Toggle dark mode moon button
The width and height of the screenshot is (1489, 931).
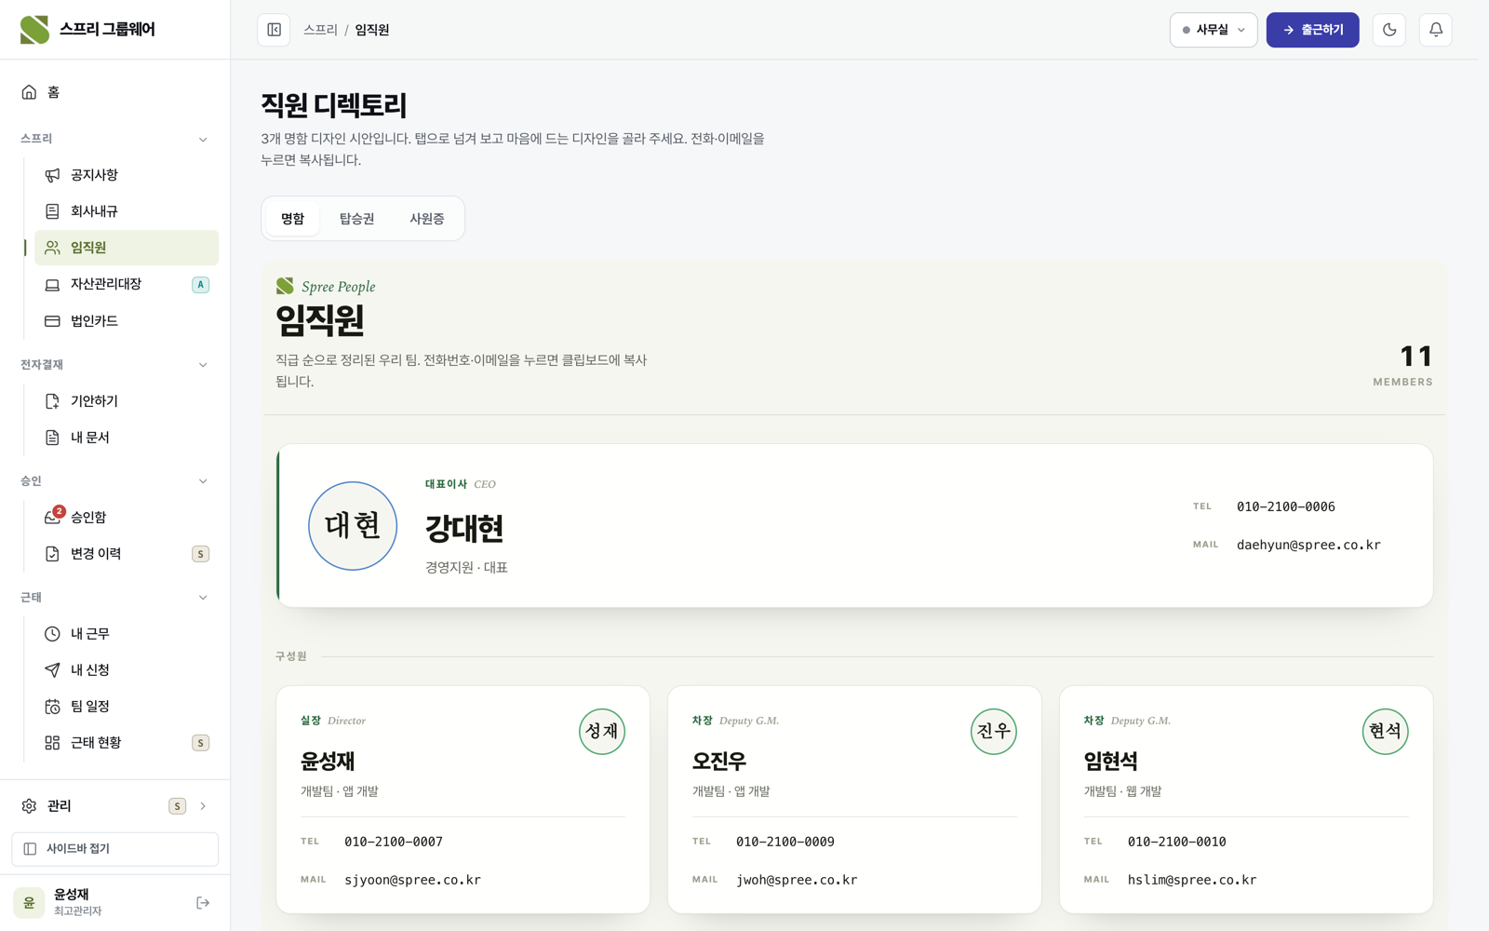tap(1389, 30)
